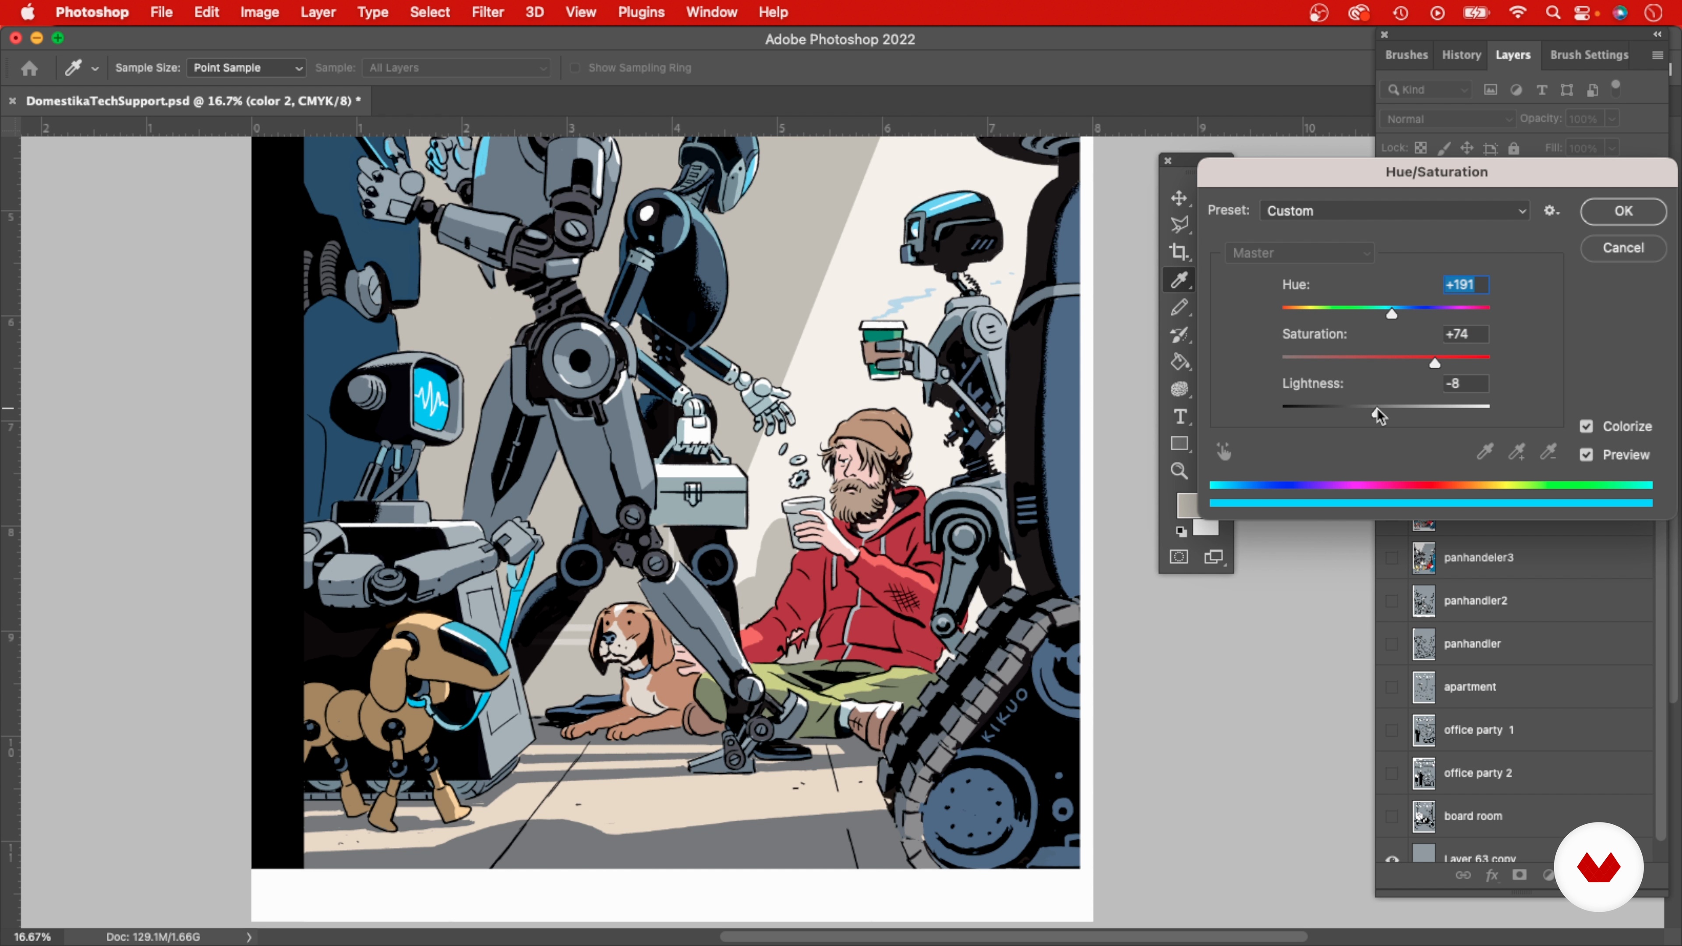Click the Add to Sample eyedropper
The height and width of the screenshot is (946, 1682).
click(1517, 452)
